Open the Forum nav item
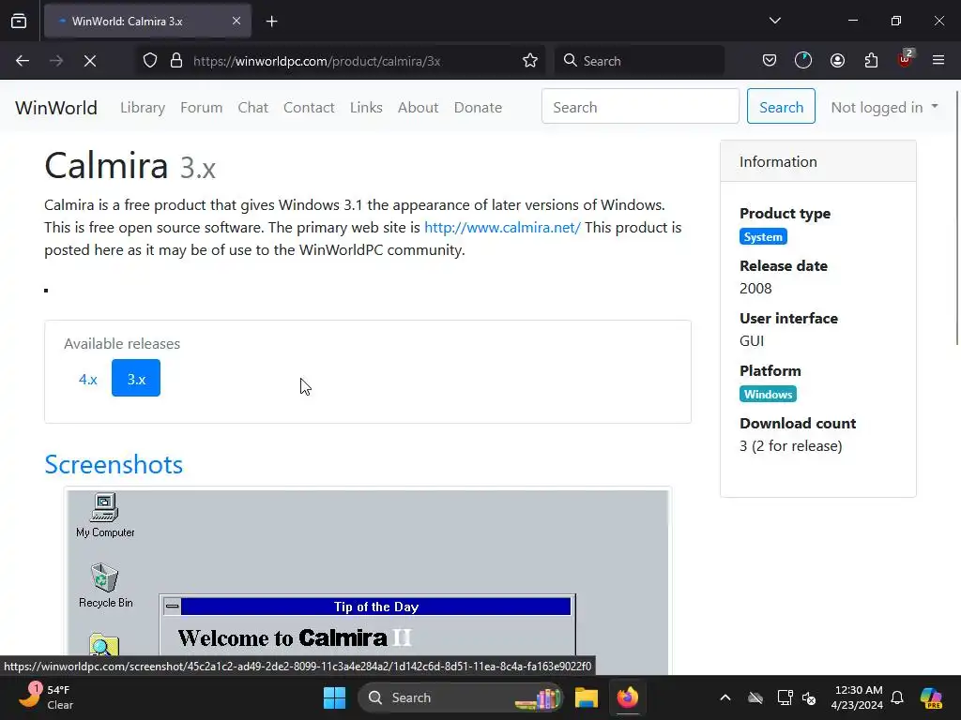 tap(201, 108)
